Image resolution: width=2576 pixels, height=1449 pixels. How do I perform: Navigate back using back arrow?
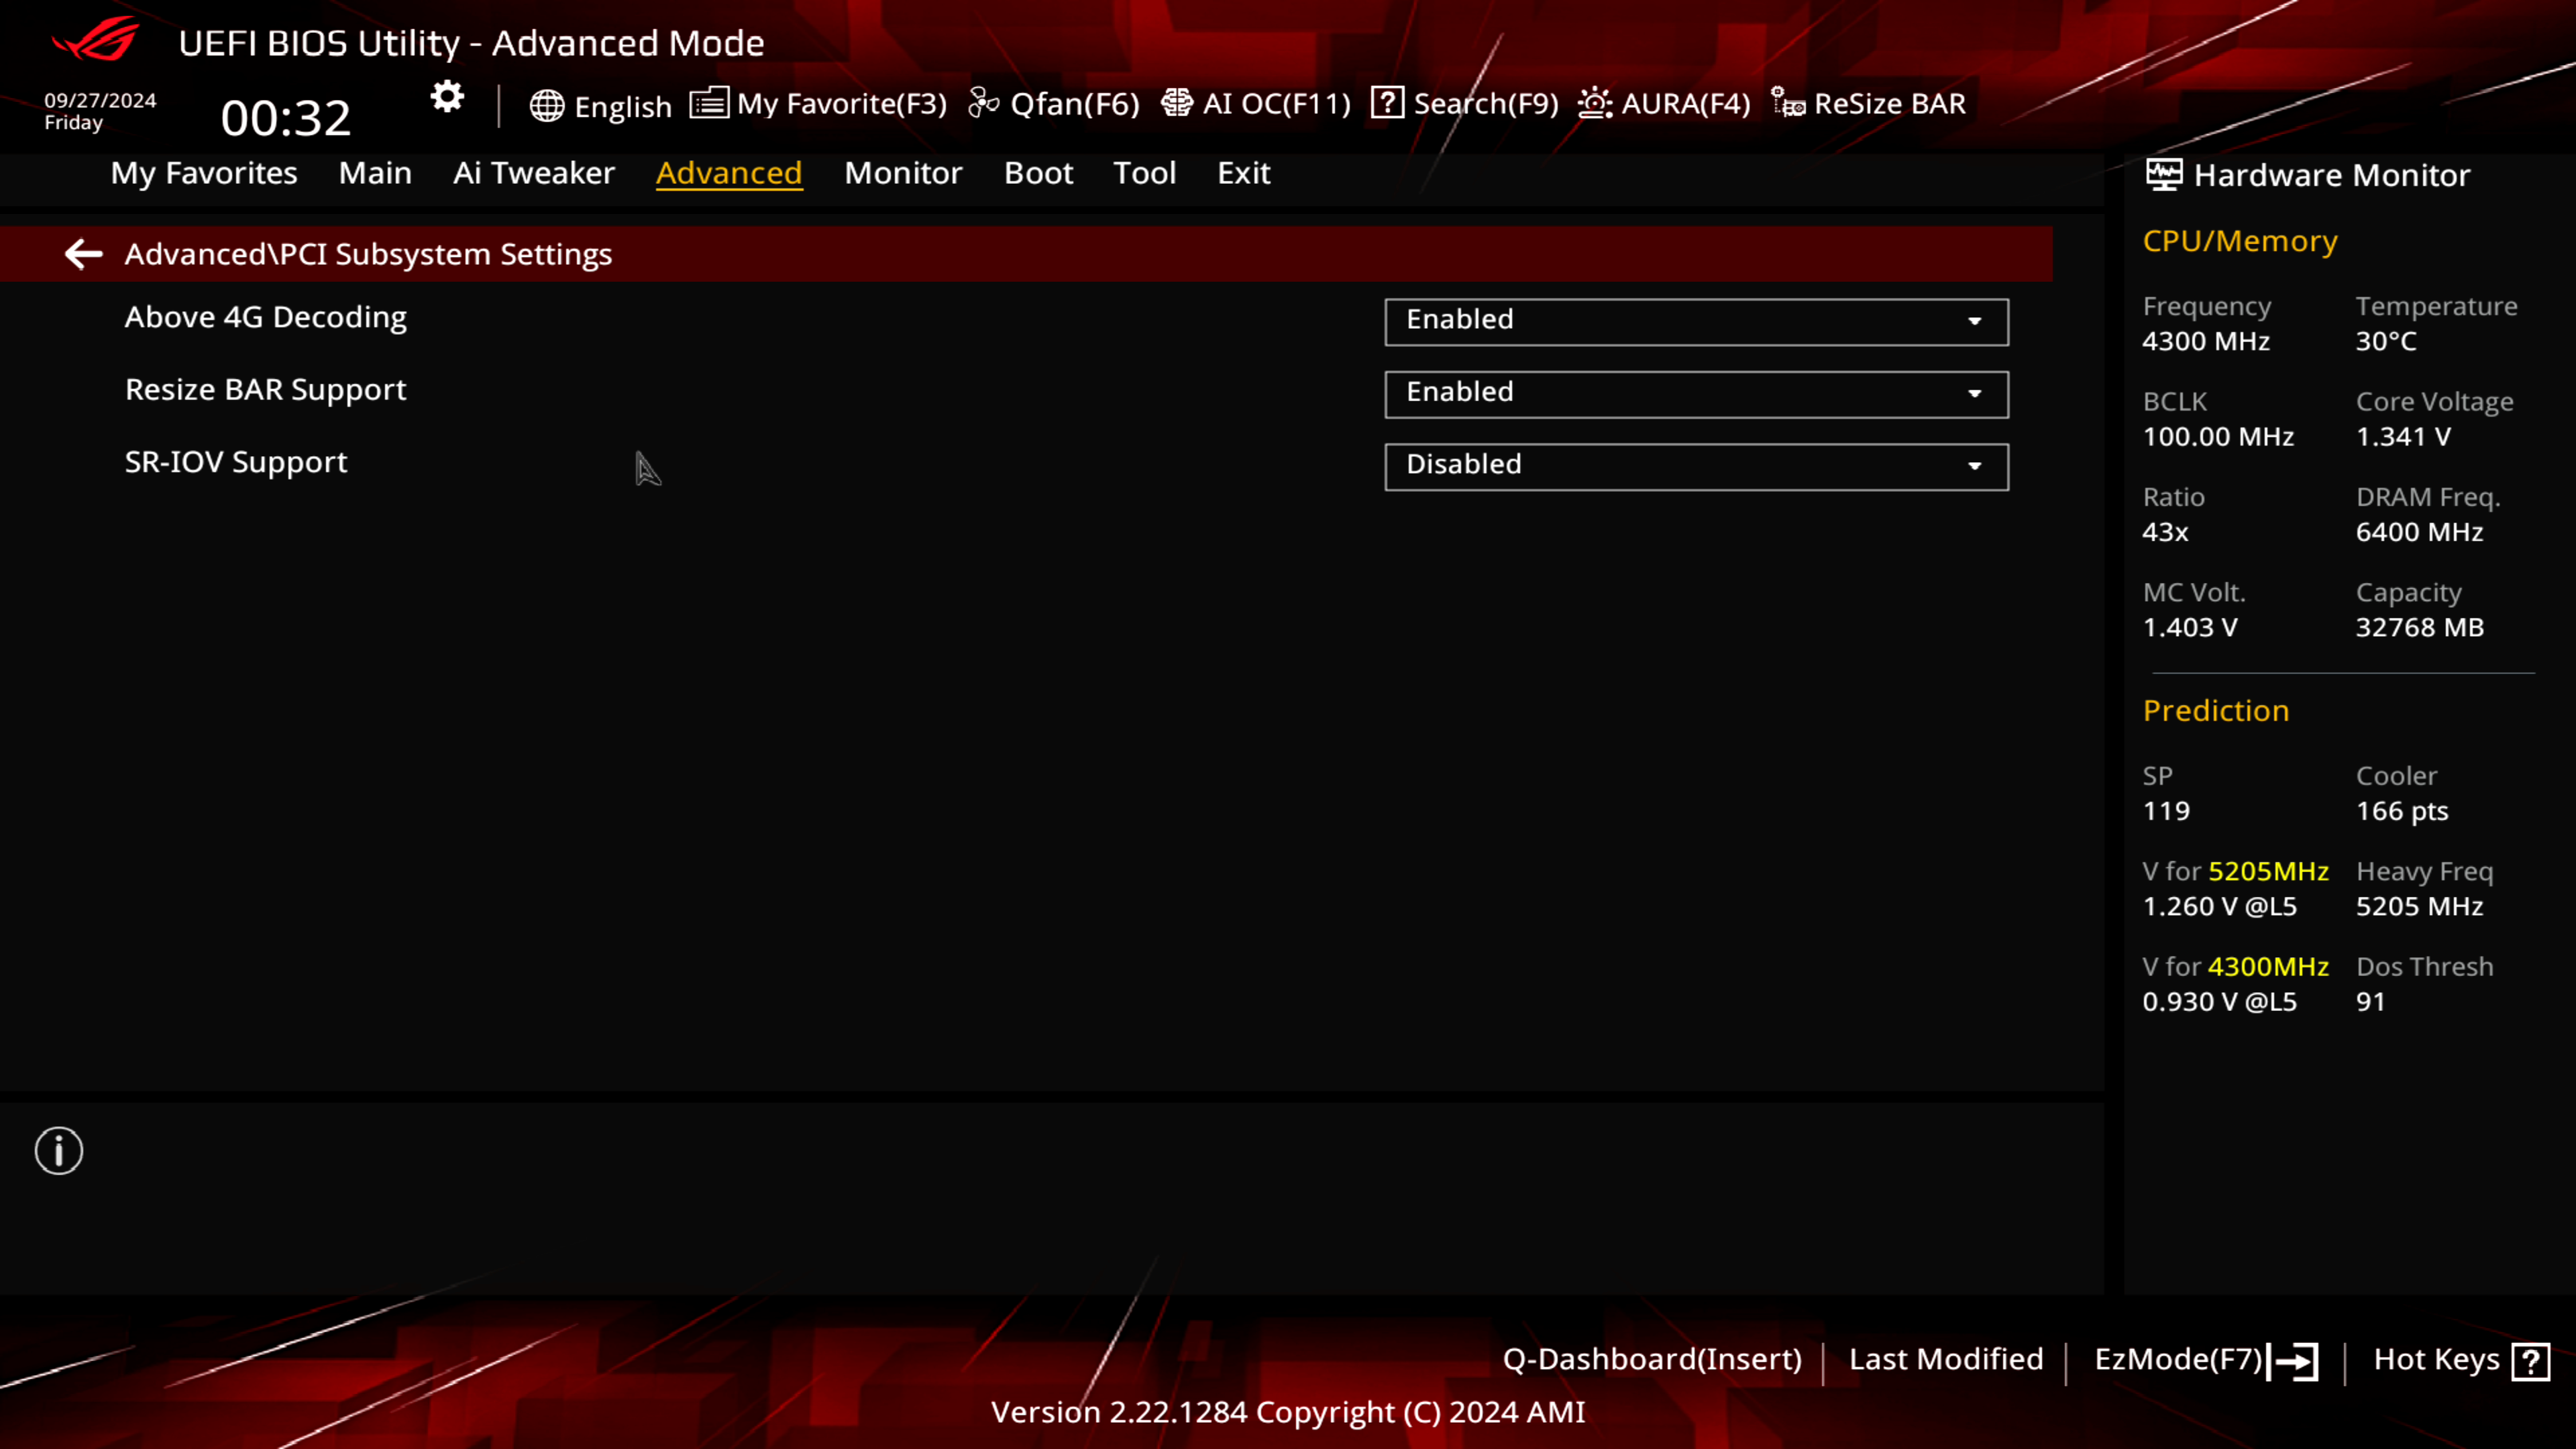(83, 253)
